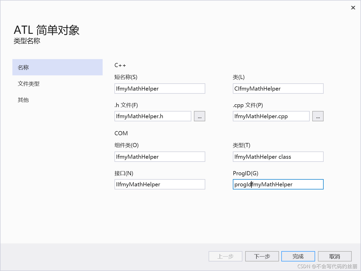361x271 pixels.
Task: Click the disabled 上一步 button
Action: click(x=225, y=256)
